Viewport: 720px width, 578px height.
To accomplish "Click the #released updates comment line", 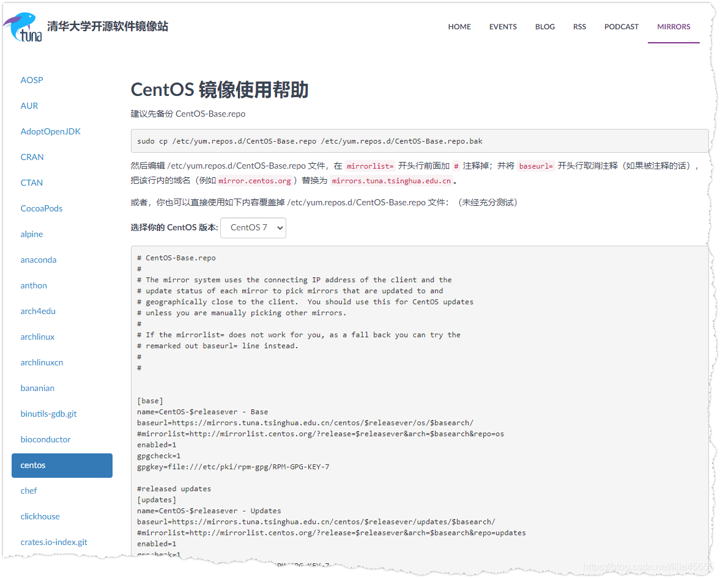I will pyautogui.click(x=174, y=489).
